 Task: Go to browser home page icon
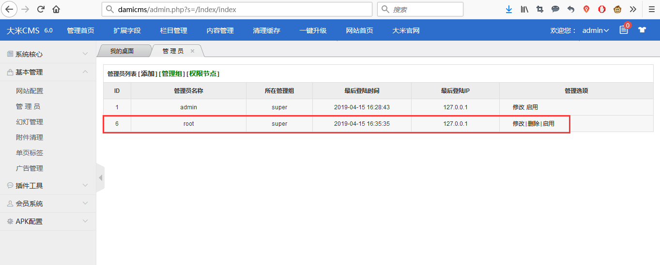tap(56, 9)
